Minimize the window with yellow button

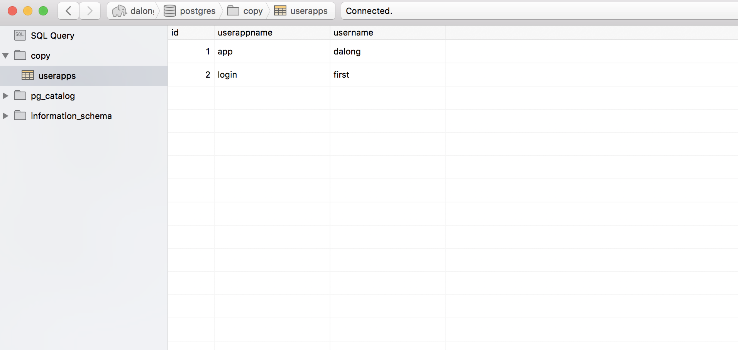pos(28,11)
